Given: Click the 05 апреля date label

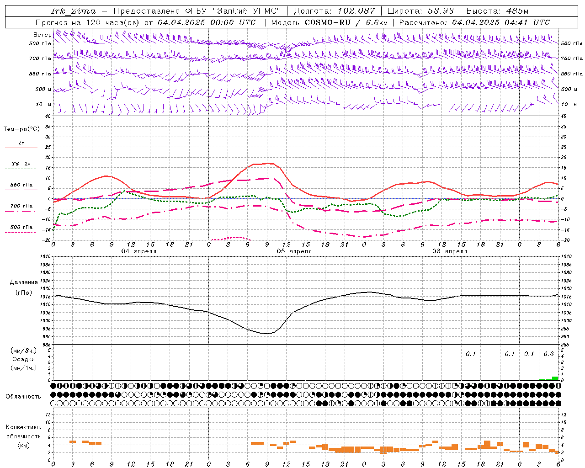Looking at the screenshot, I should [x=294, y=251].
